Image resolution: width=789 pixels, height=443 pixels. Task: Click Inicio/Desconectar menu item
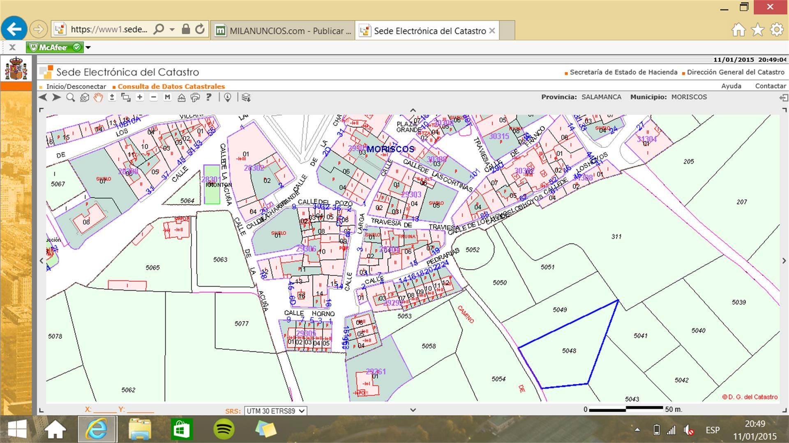pyautogui.click(x=76, y=87)
